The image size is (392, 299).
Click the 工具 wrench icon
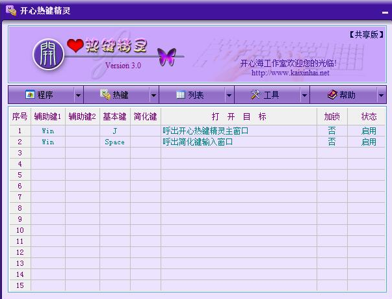(x=255, y=95)
